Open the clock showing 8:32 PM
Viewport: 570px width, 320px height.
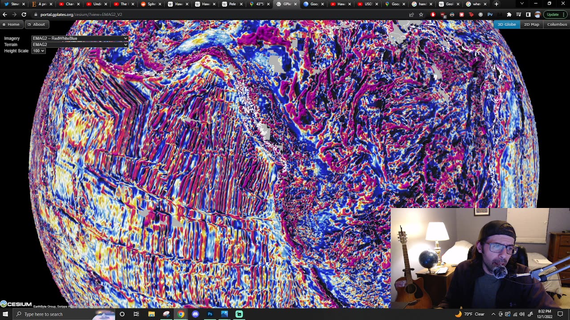[x=544, y=314]
